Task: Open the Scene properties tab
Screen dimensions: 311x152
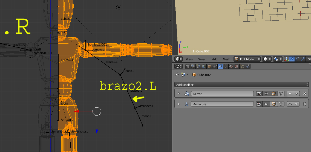Action: click(198, 66)
